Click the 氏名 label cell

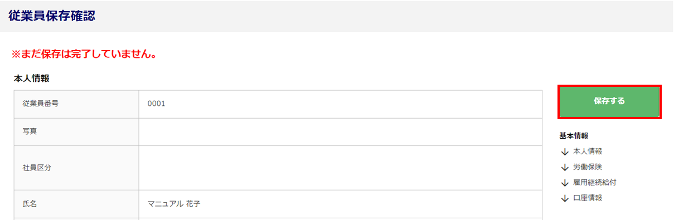click(x=76, y=204)
